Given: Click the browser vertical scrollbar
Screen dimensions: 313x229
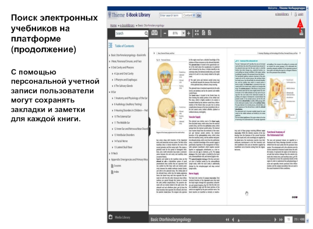Looking at the screenshot, I should [x=308, y=114].
